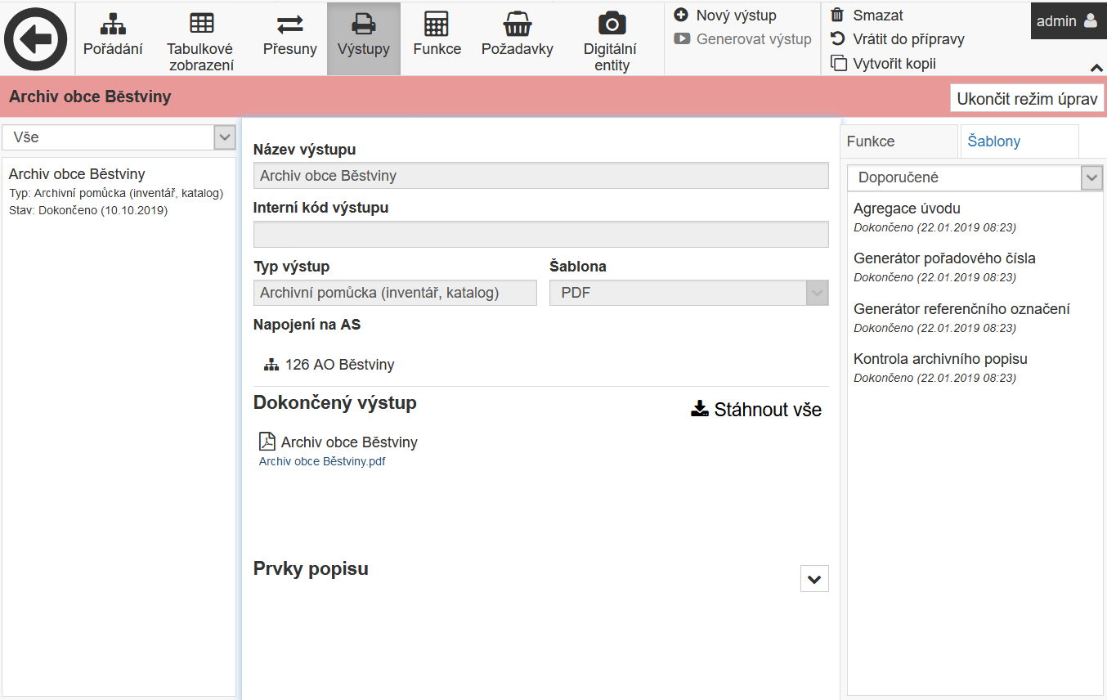Click the Stáhnout vše download icon

pos(700,409)
